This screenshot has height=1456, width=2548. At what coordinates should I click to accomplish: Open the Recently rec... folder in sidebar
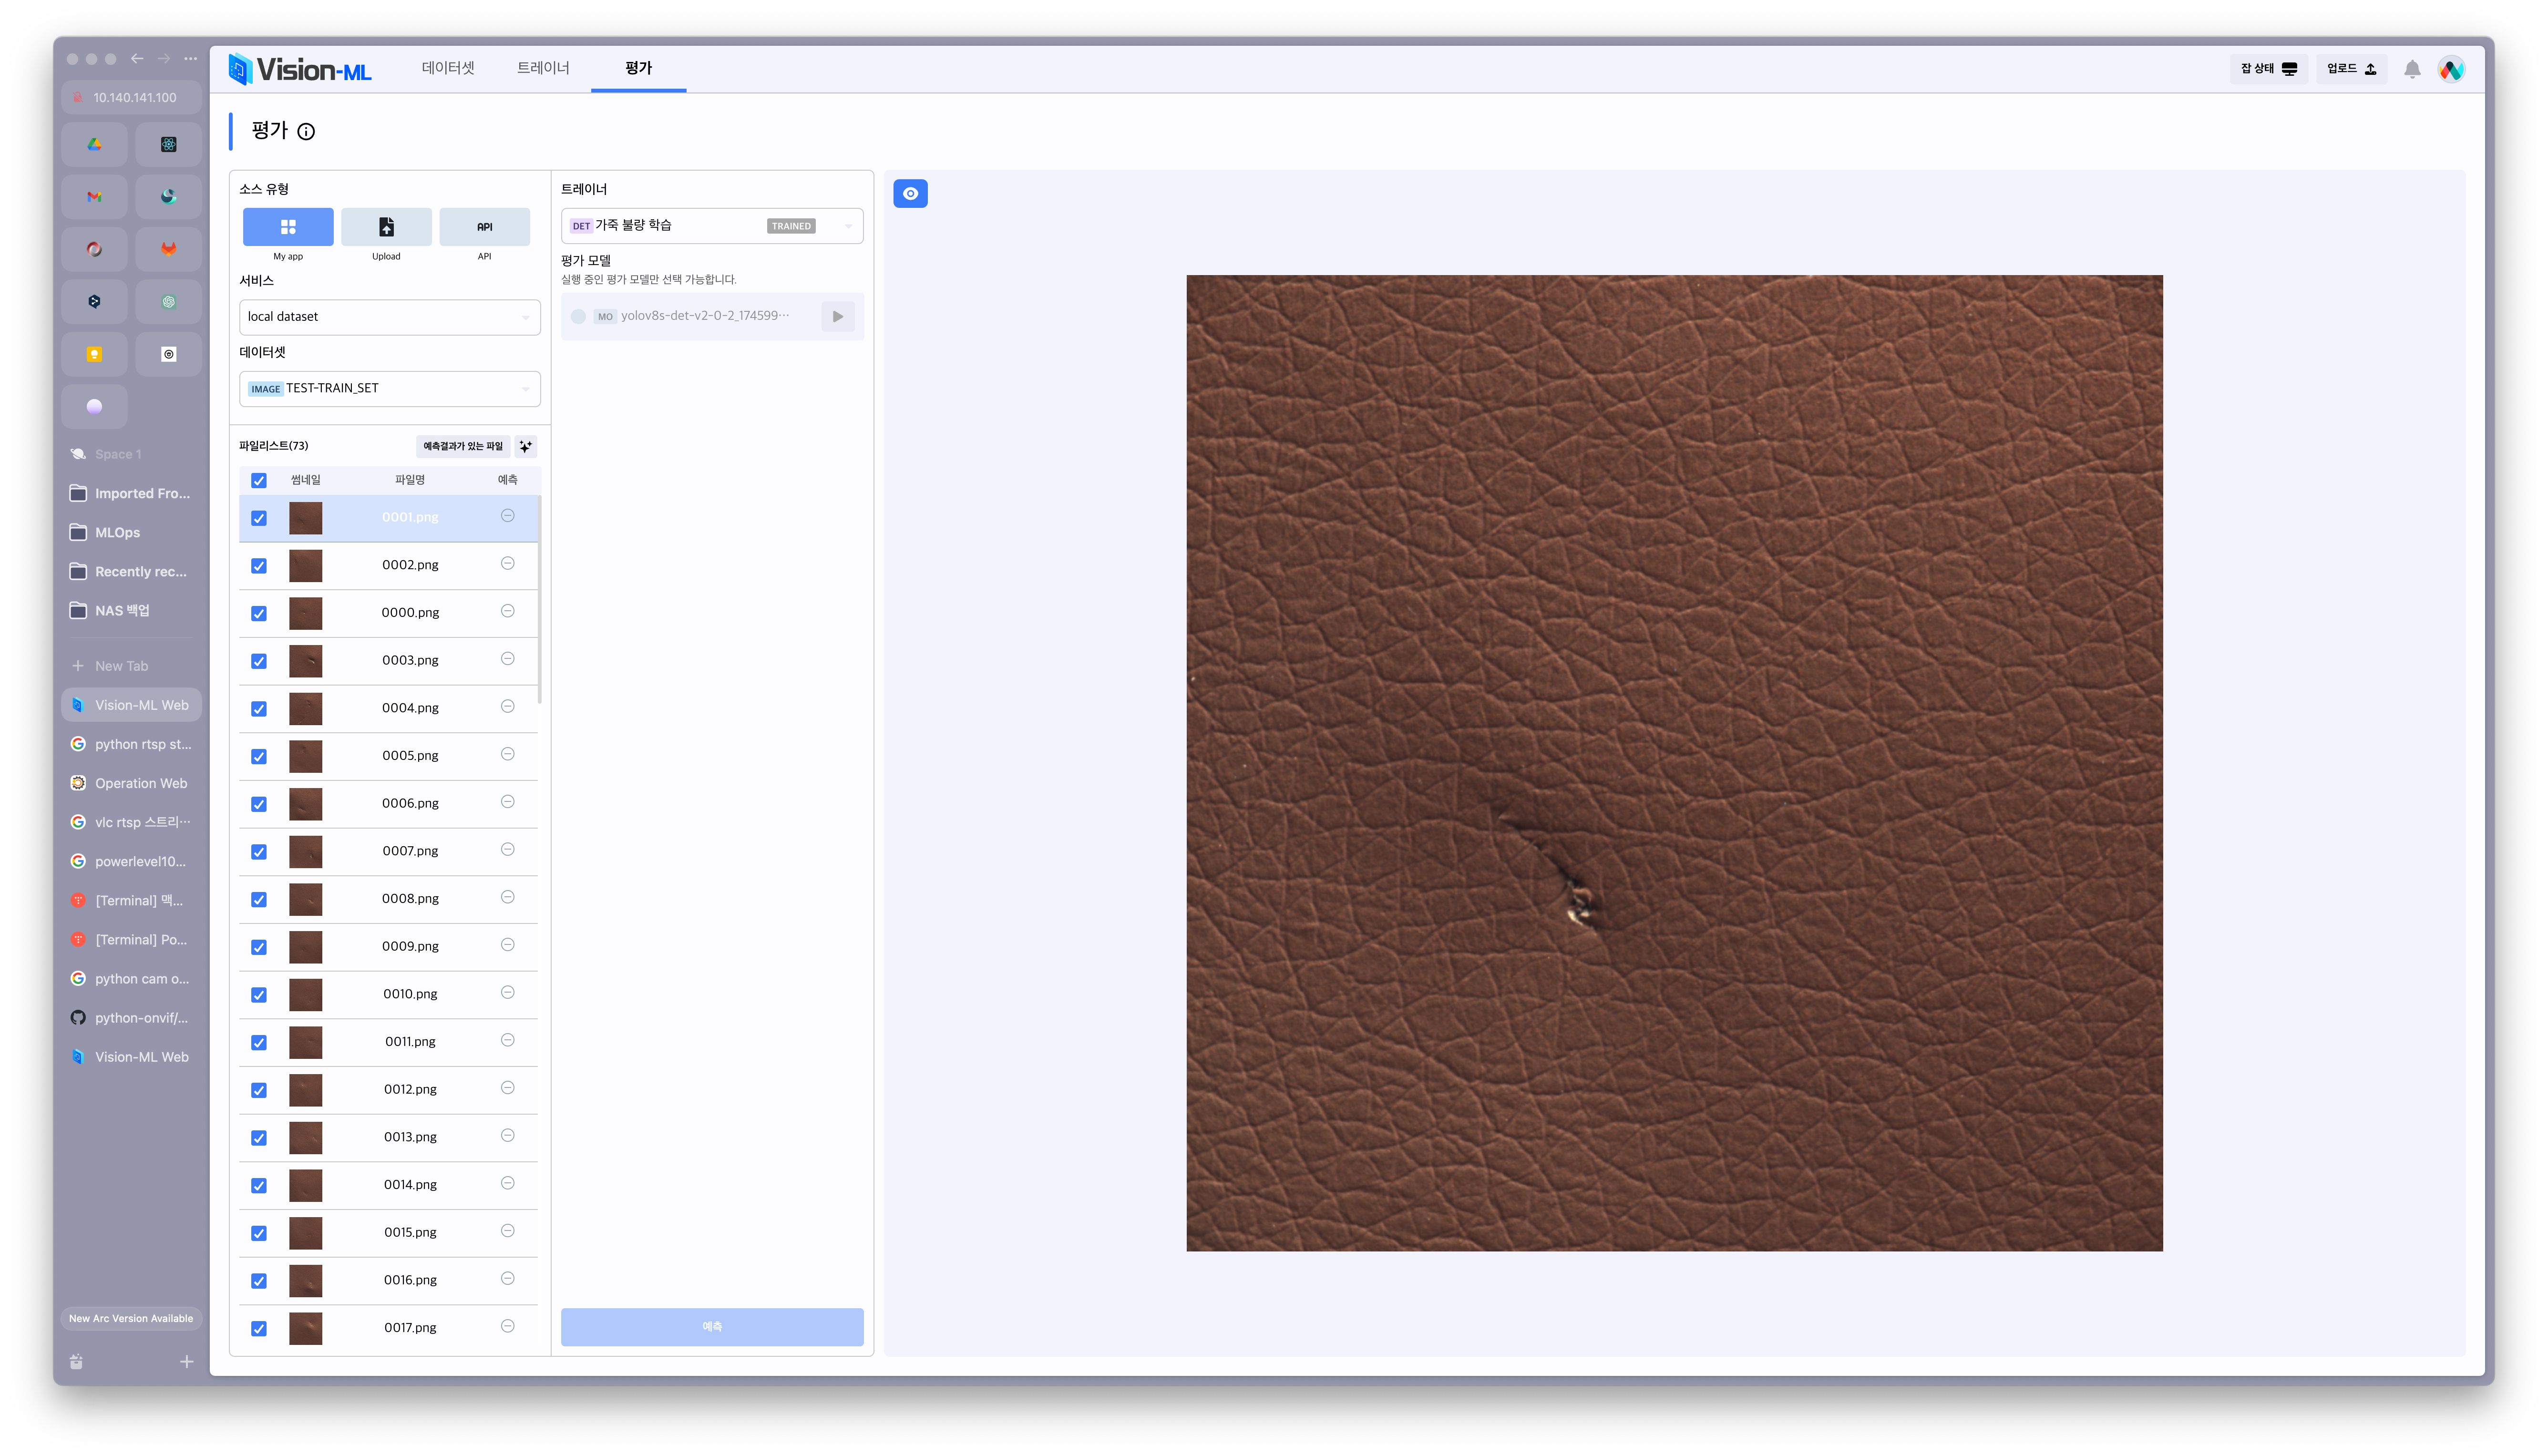click(x=131, y=572)
